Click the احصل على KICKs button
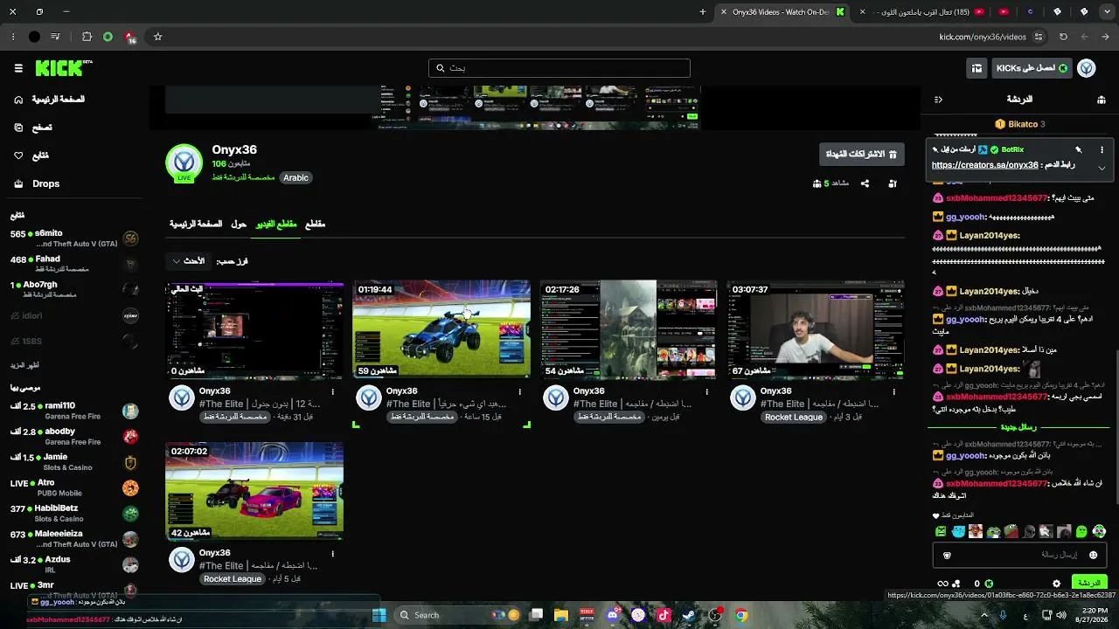 pyautogui.click(x=1032, y=68)
